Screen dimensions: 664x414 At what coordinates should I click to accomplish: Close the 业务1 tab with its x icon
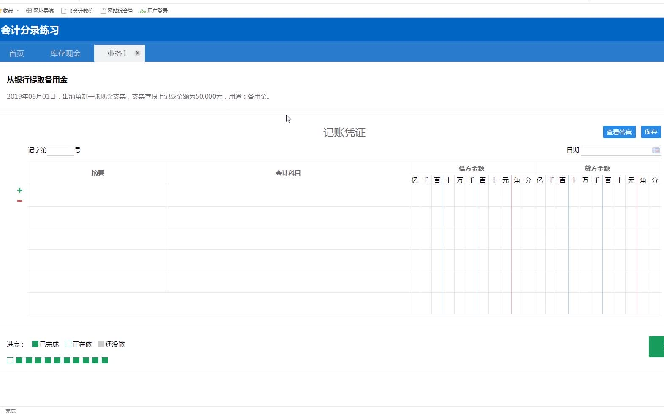pos(137,53)
